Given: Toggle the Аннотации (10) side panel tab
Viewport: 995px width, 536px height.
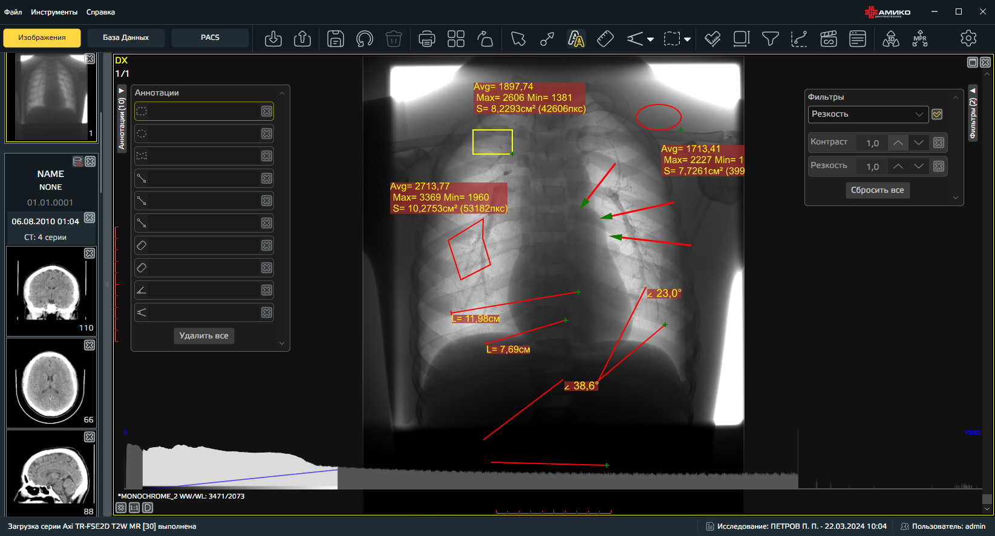Looking at the screenshot, I should click(x=122, y=120).
